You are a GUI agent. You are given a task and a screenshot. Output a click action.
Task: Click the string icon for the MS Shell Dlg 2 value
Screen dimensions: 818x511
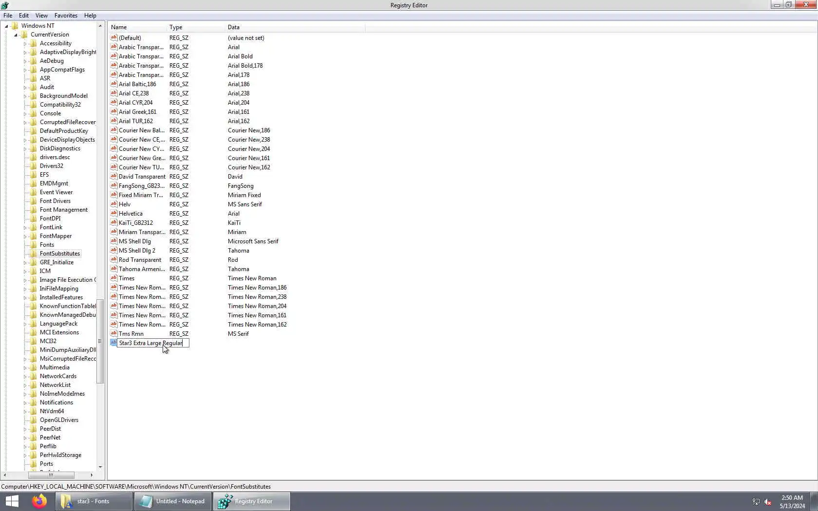pyautogui.click(x=113, y=250)
